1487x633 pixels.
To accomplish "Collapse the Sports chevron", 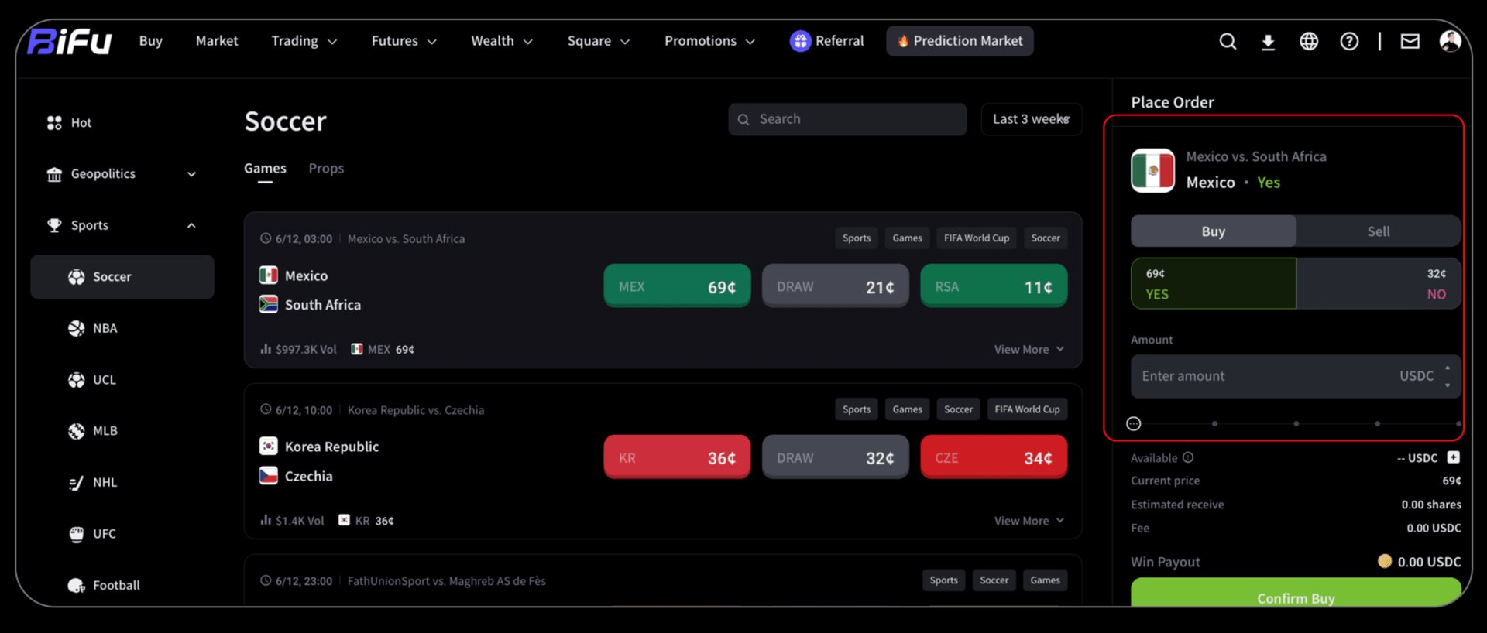I will click(x=191, y=226).
